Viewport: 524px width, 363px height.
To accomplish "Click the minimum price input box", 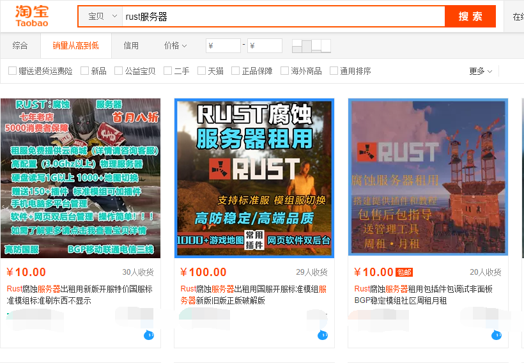I will [x=223, y=46].
